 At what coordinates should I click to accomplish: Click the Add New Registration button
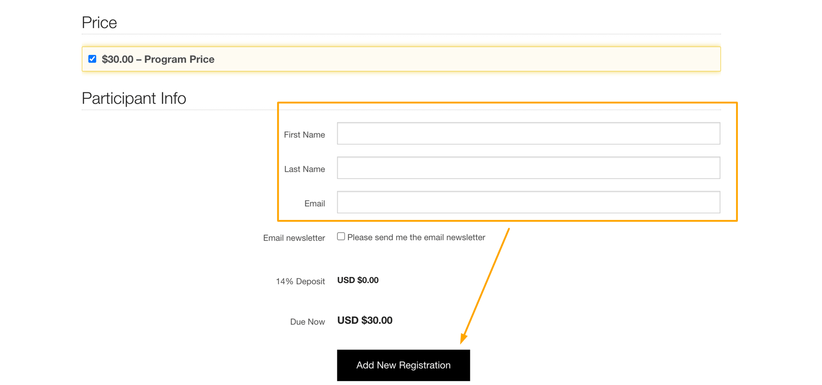coord(403,365)
